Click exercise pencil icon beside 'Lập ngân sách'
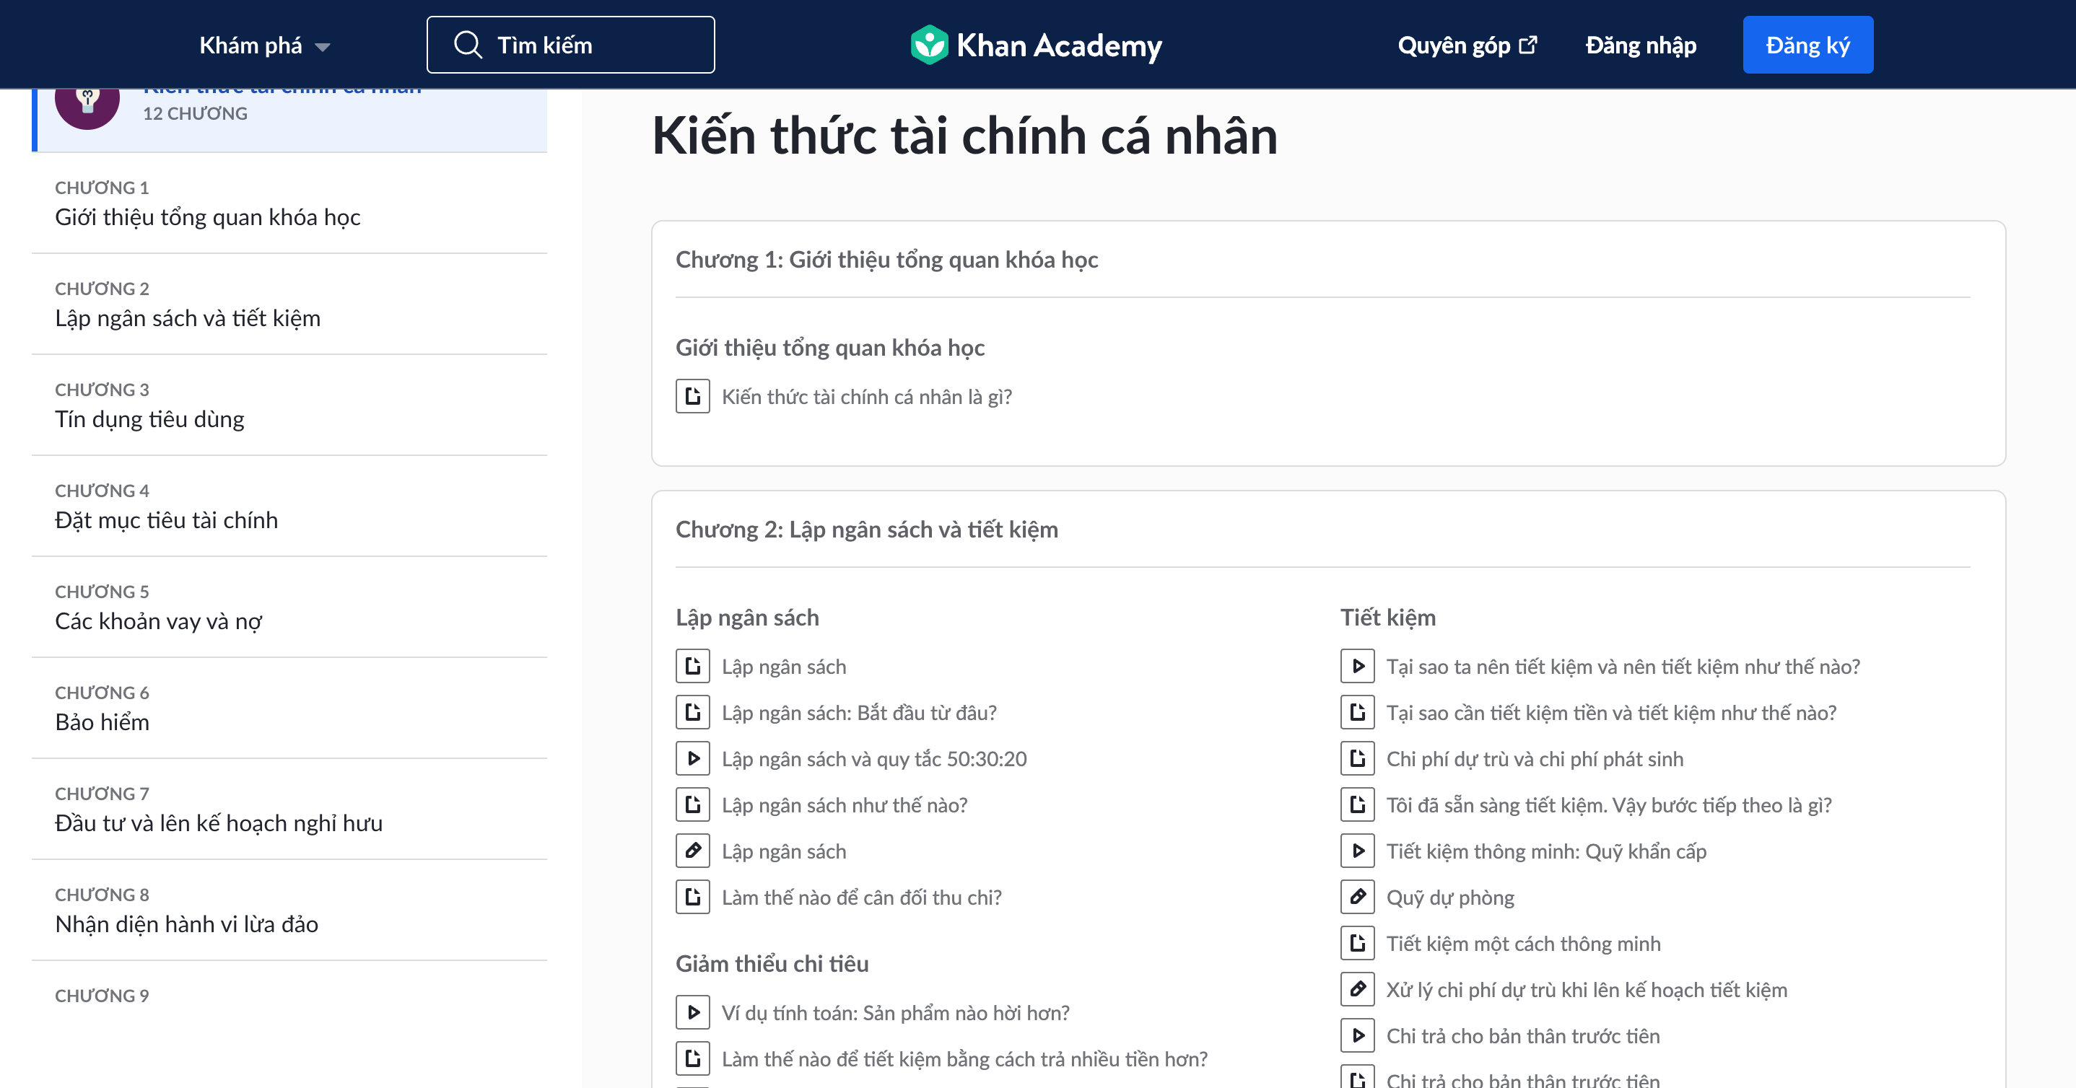 click(692, 851)
